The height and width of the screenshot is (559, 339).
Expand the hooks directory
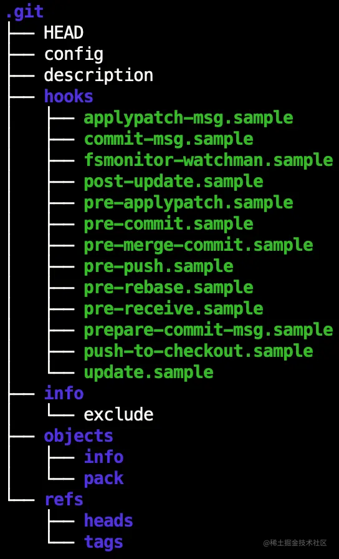[69, 96]
